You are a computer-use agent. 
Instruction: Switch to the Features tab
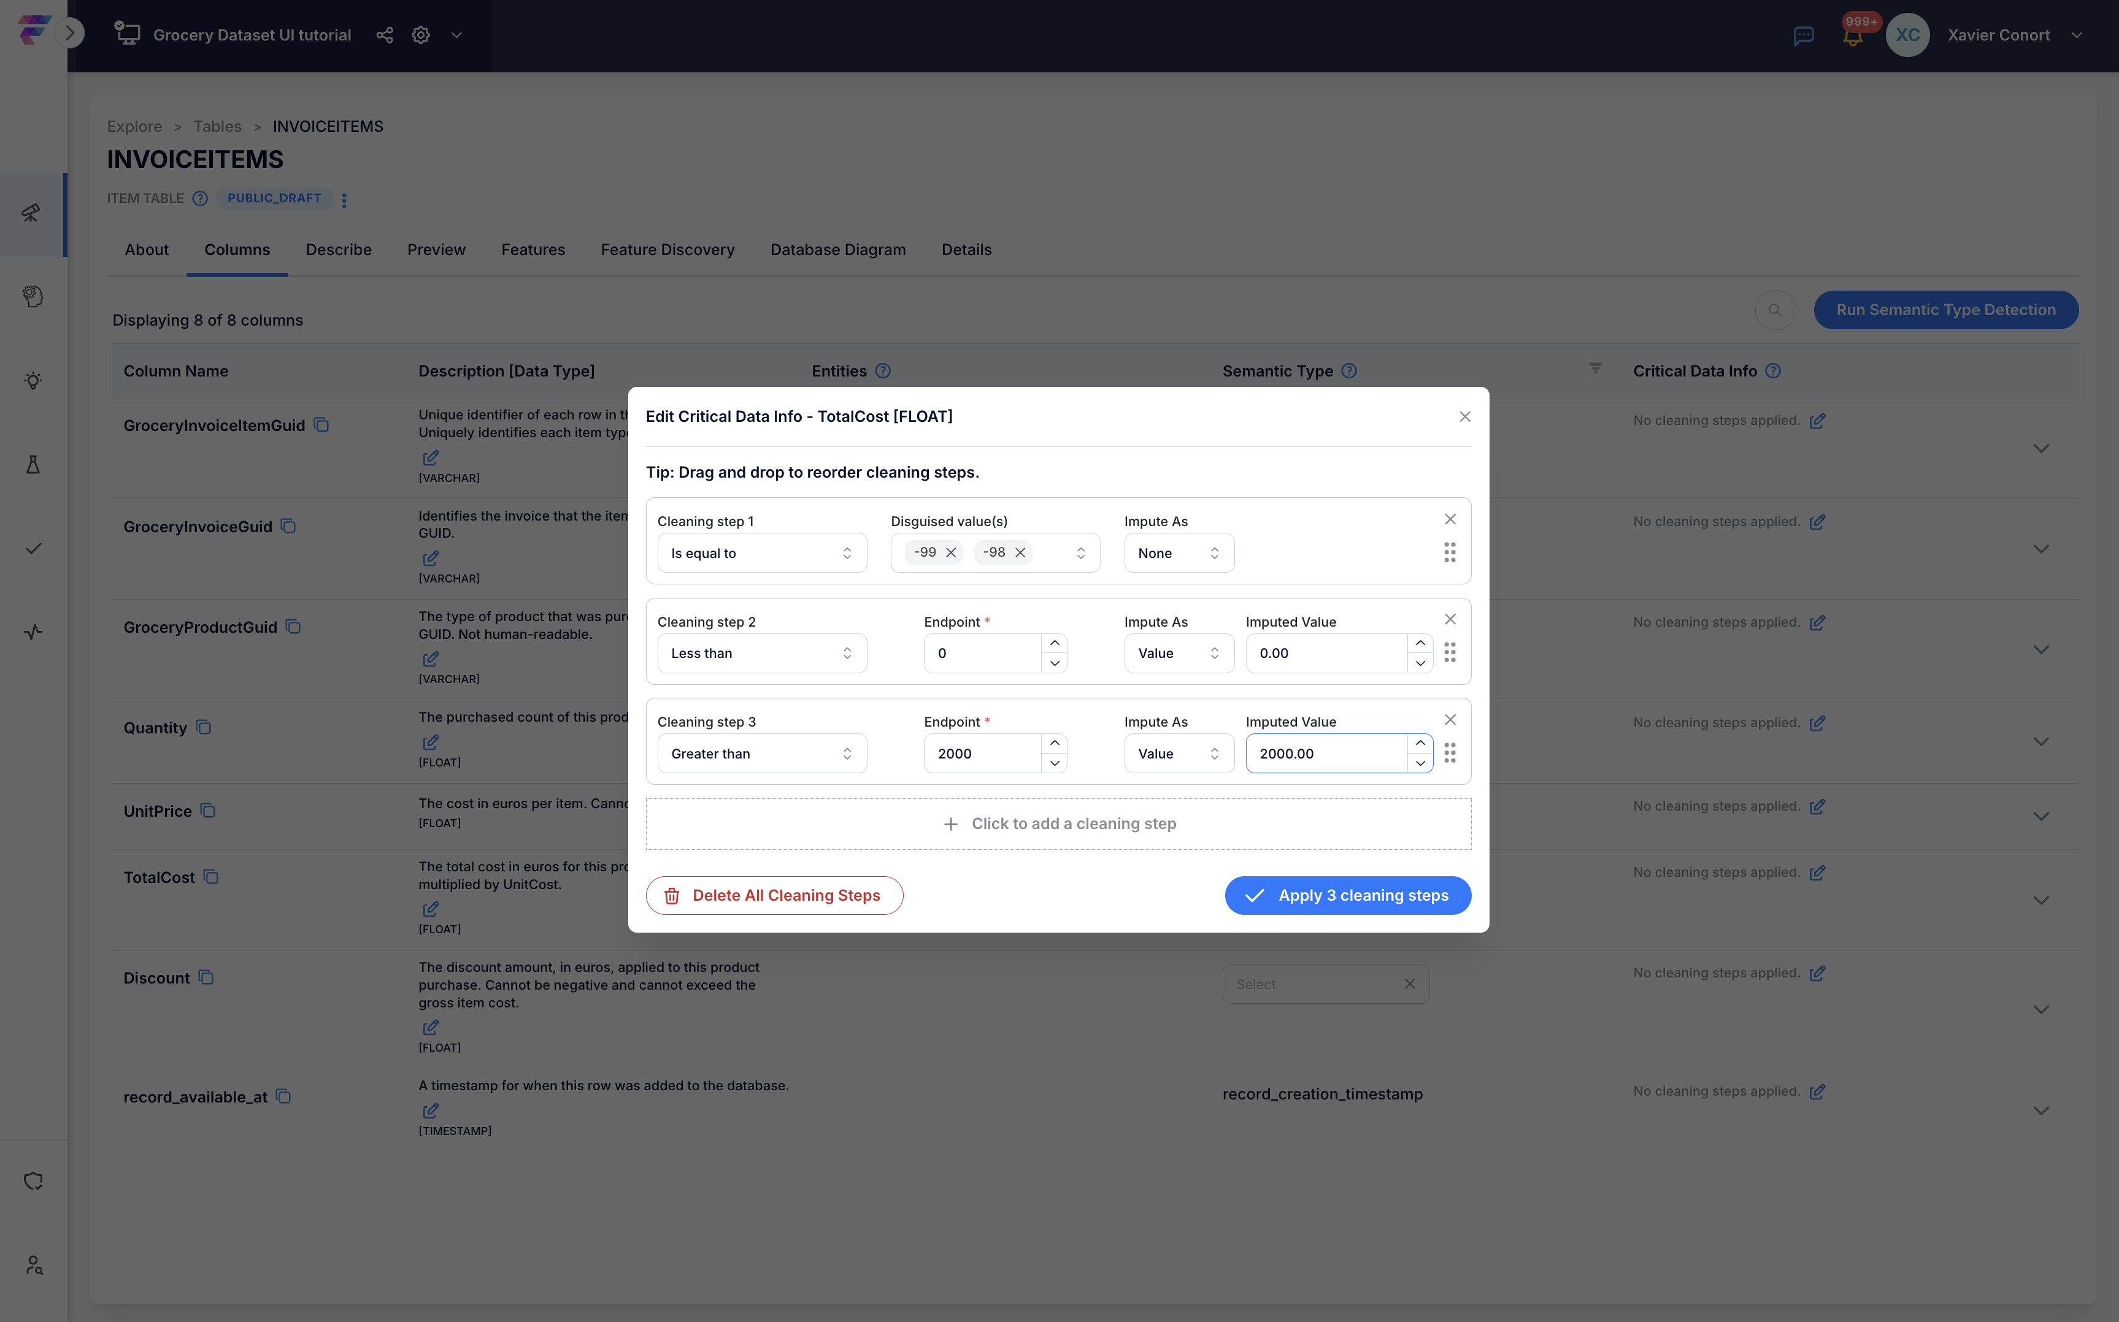click(x=534, y=250)
